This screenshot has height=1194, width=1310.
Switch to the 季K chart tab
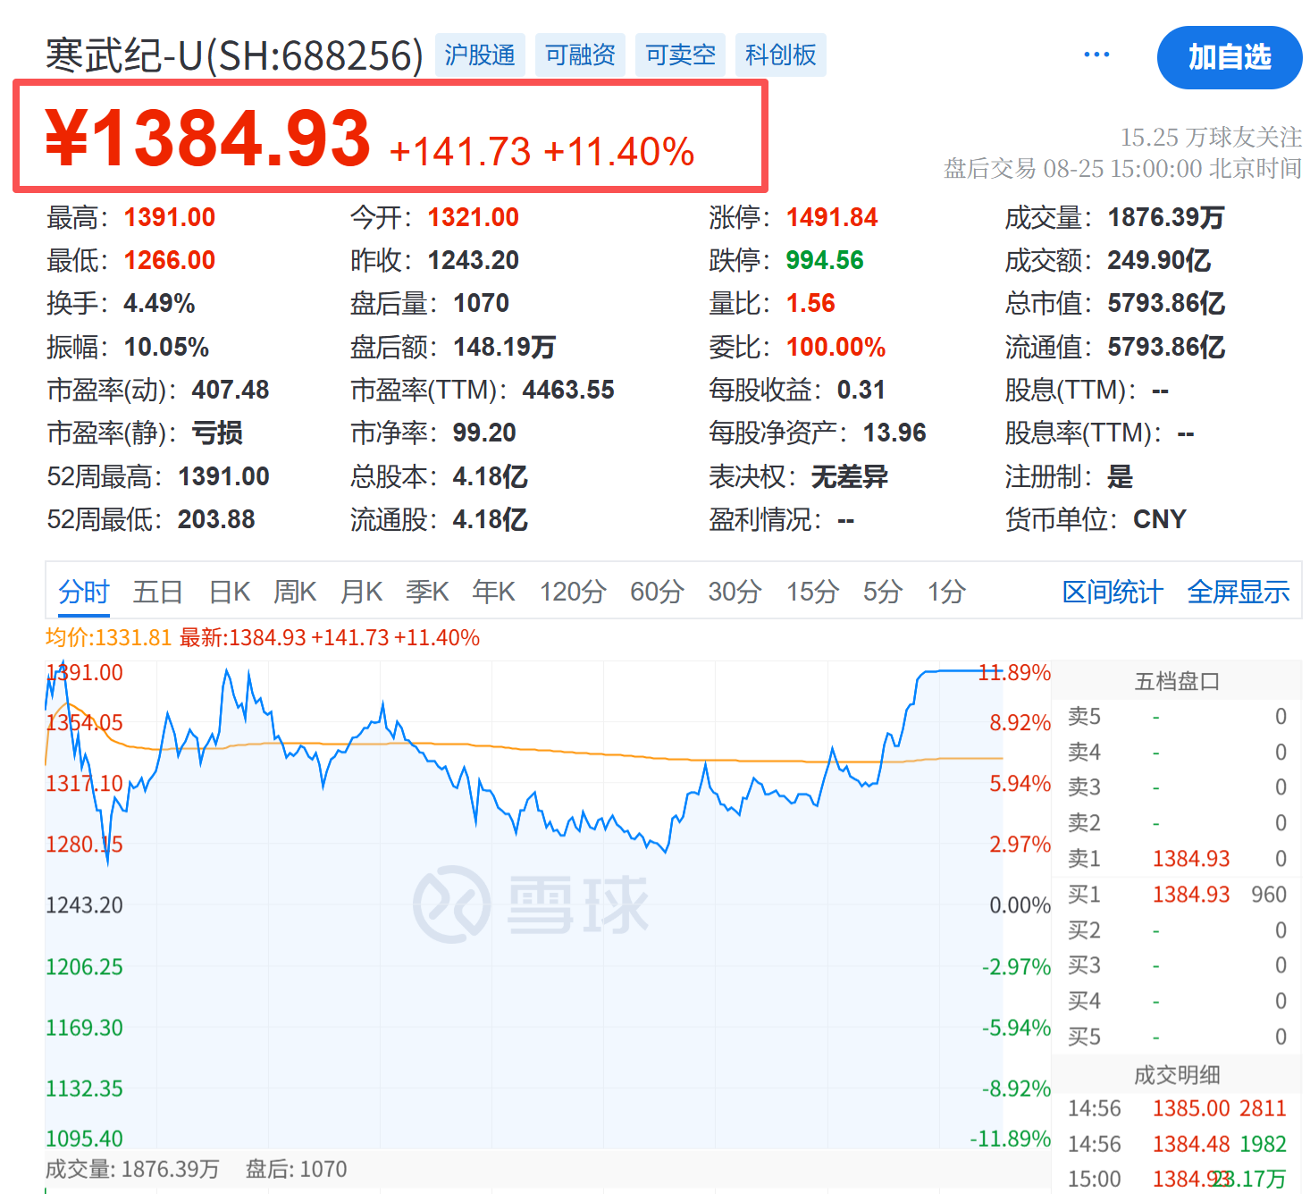[428, 592]
